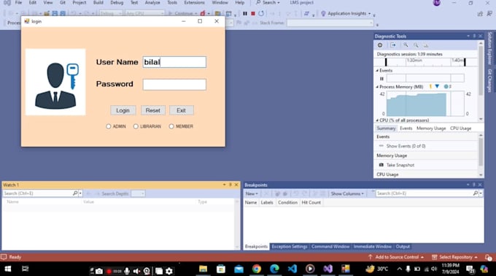Open the Mail app on taskbar
The height and width of the screenshot is (276, 496).
[239, 269]
